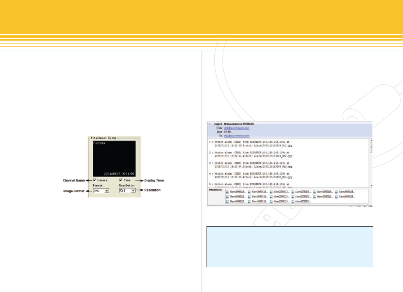The image size is (403, 292).
Task: Click the 'Camera' overlay text in preview
Action: (99, 143)
